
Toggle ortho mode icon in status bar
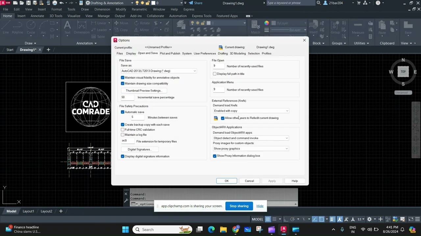coord(285,219)
